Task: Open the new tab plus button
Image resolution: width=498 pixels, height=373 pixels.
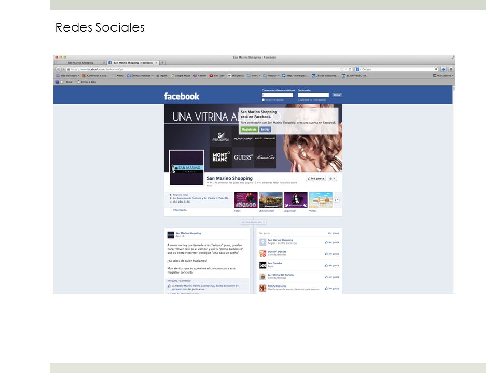Action: 162,63
